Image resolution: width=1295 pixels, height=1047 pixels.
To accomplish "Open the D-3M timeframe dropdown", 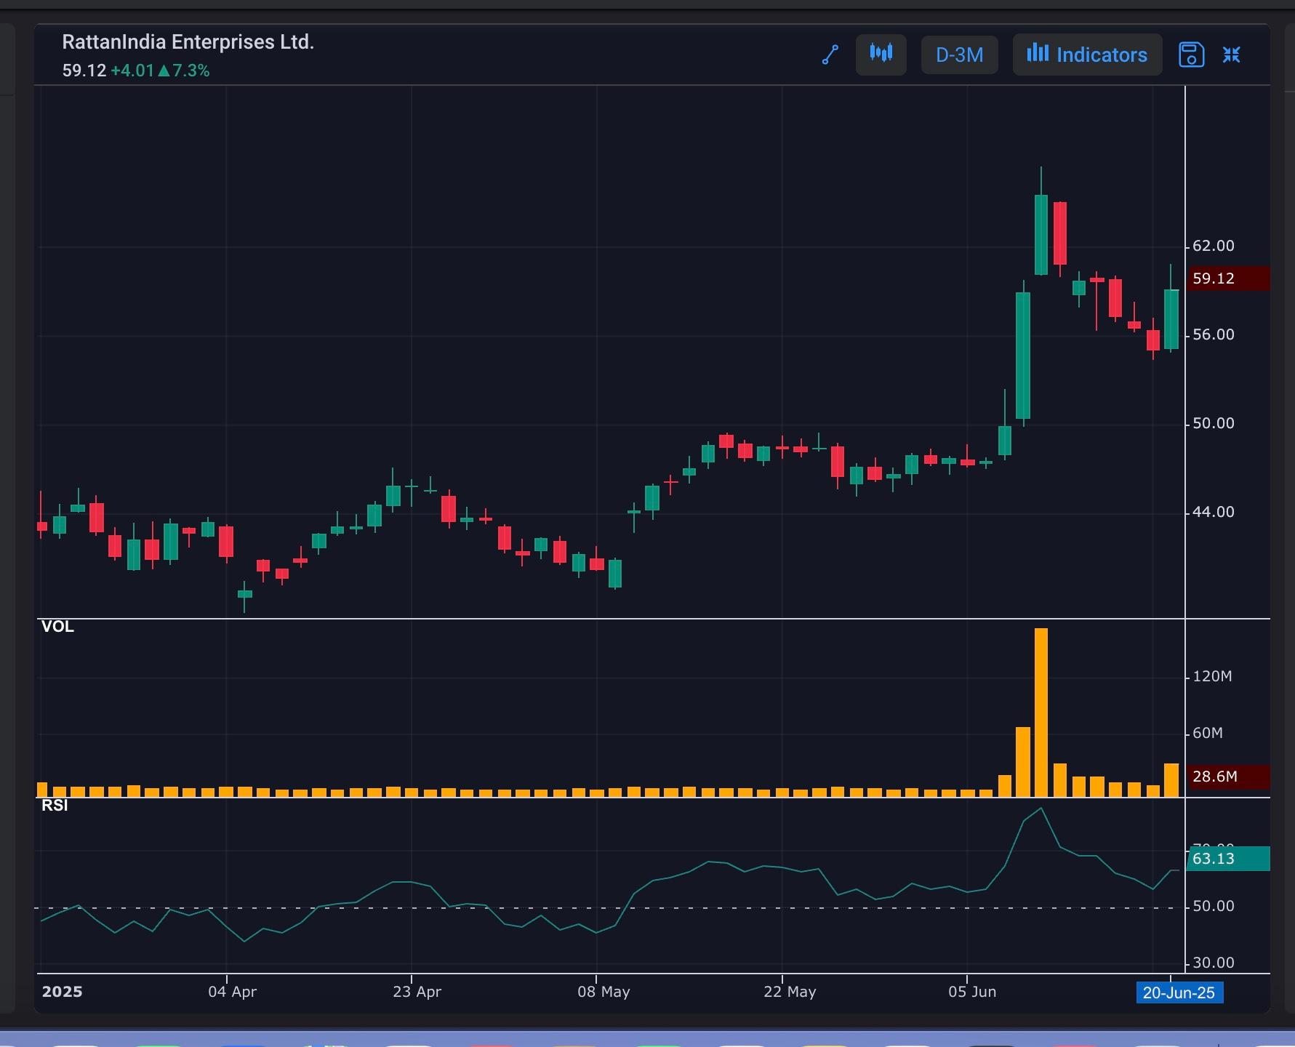I will 959,55.
